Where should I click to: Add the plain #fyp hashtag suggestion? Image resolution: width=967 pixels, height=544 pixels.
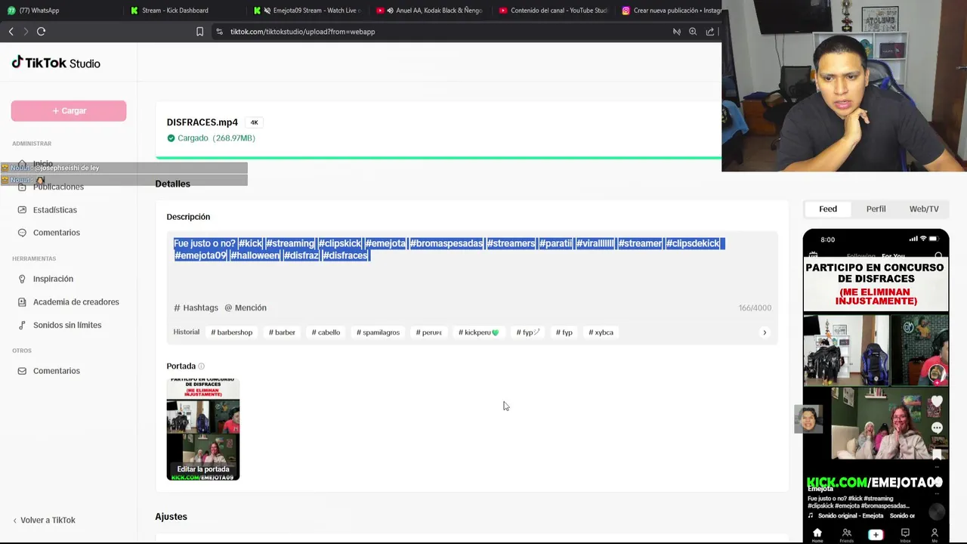tap(564, 332)
